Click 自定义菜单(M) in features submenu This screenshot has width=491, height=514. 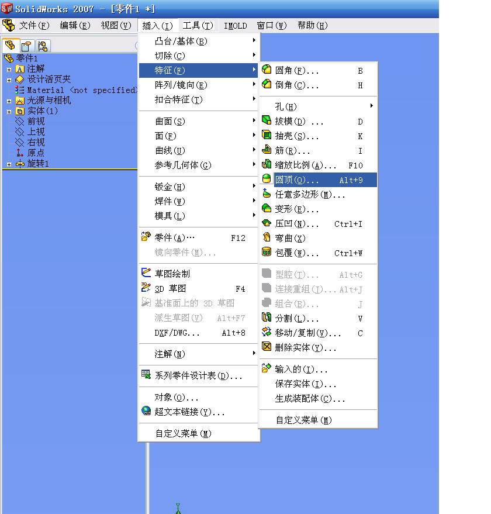(318, 420)
